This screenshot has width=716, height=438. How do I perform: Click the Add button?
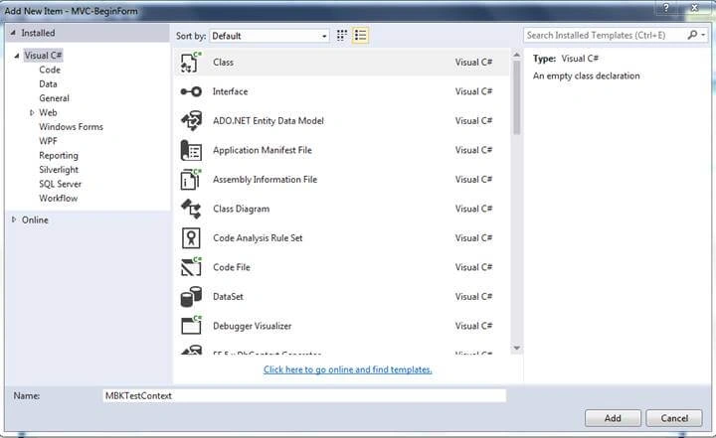click(613, 418)
